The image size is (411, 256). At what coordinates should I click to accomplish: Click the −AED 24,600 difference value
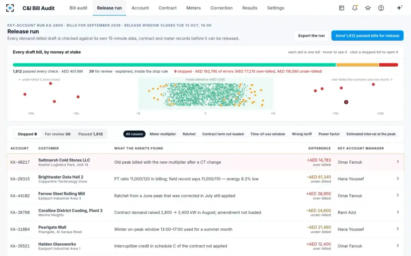(318, 211)
